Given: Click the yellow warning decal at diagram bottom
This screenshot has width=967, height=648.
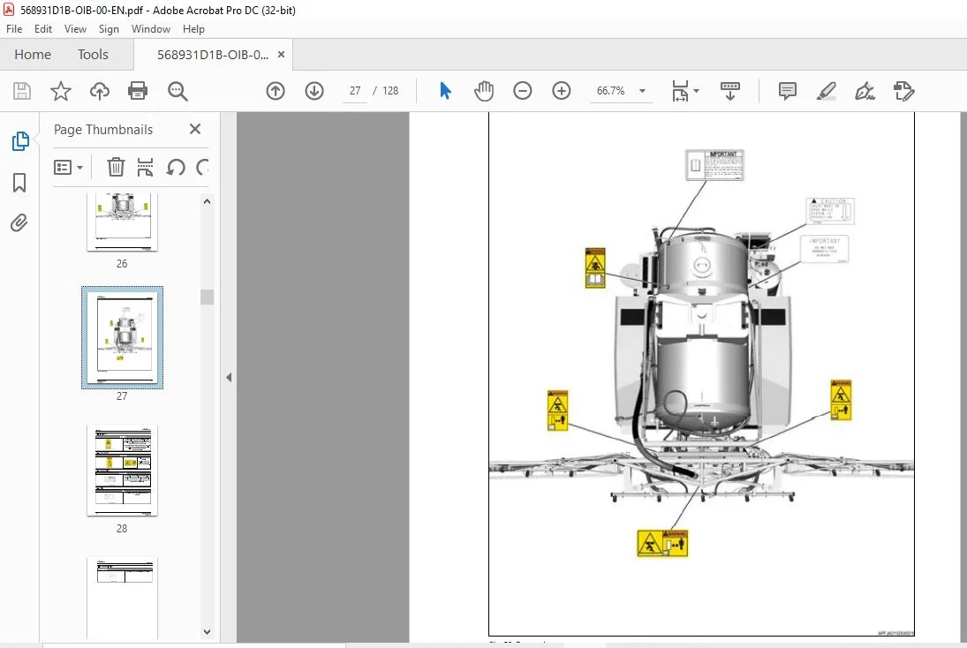Looking at the screenshot, I should [662, 543].
